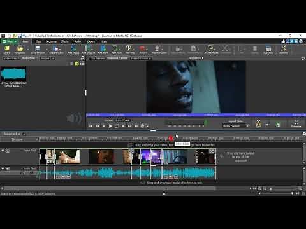Jump to the start of the sequence
Image resolution: width=306 pixels, height=229 pixels.
click(91, 126)
